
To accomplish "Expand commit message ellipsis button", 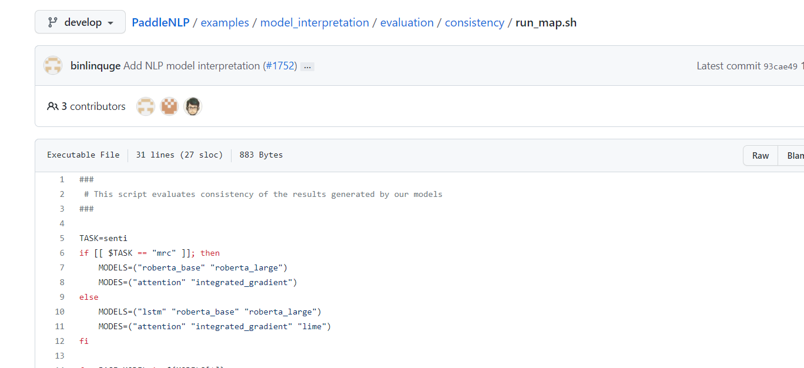I will coord(307,67).
